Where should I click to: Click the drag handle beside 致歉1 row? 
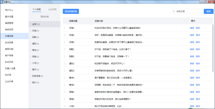tap(64, 49)
